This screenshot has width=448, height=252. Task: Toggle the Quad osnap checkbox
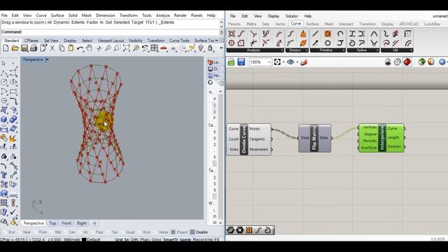click(122, 232)
